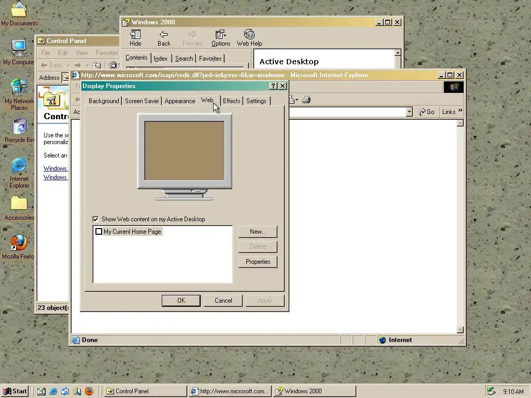Click Back in the Windows 2000 help toolbar
The height and width of the screenshot is (398, 531).
click(x=164, y=38)
